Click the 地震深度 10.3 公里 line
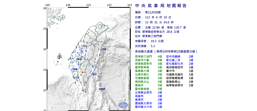This screenshot has width=257, height=111. coord(149,41)
